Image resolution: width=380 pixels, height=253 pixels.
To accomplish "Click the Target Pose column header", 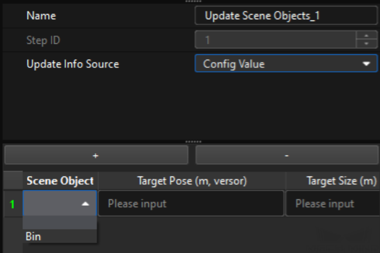I will (x=191, y=181).
